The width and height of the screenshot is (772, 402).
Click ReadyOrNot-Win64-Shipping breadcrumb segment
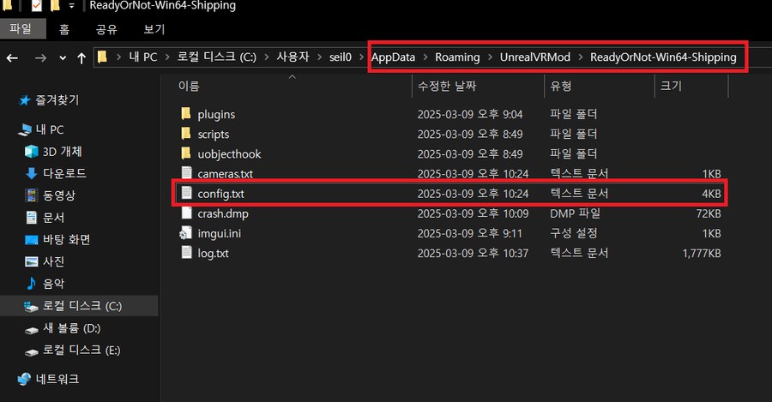click(x=663, y=57)
